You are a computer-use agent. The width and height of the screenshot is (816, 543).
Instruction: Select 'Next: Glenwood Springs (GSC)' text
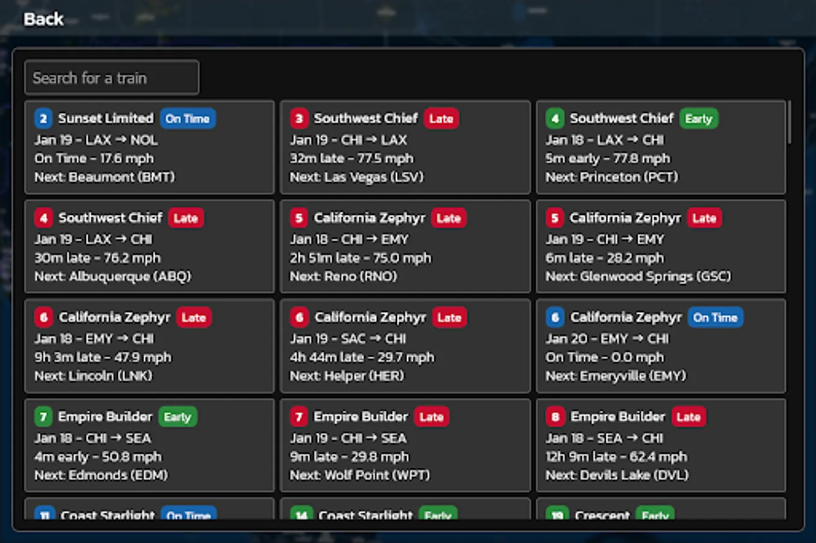(x=638, y=277)
